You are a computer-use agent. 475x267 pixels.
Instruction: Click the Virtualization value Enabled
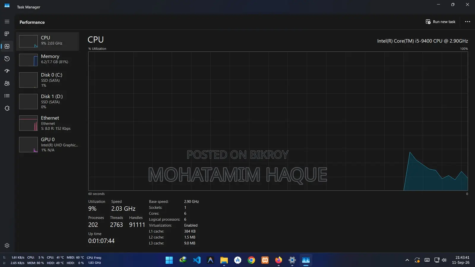191,225
